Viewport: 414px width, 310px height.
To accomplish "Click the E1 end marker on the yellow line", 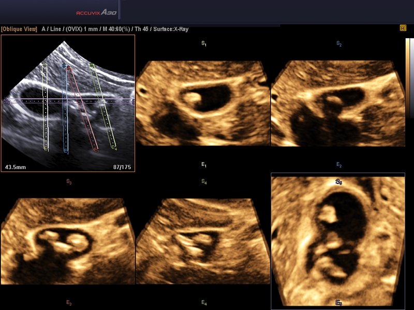I will [47, 149].
